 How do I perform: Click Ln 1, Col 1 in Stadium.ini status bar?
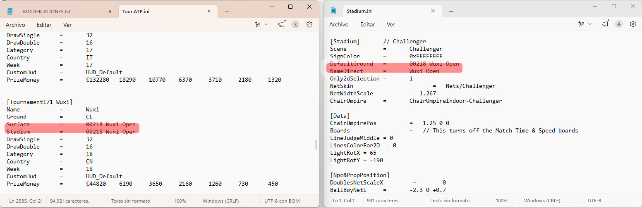[x=344, y=201]
